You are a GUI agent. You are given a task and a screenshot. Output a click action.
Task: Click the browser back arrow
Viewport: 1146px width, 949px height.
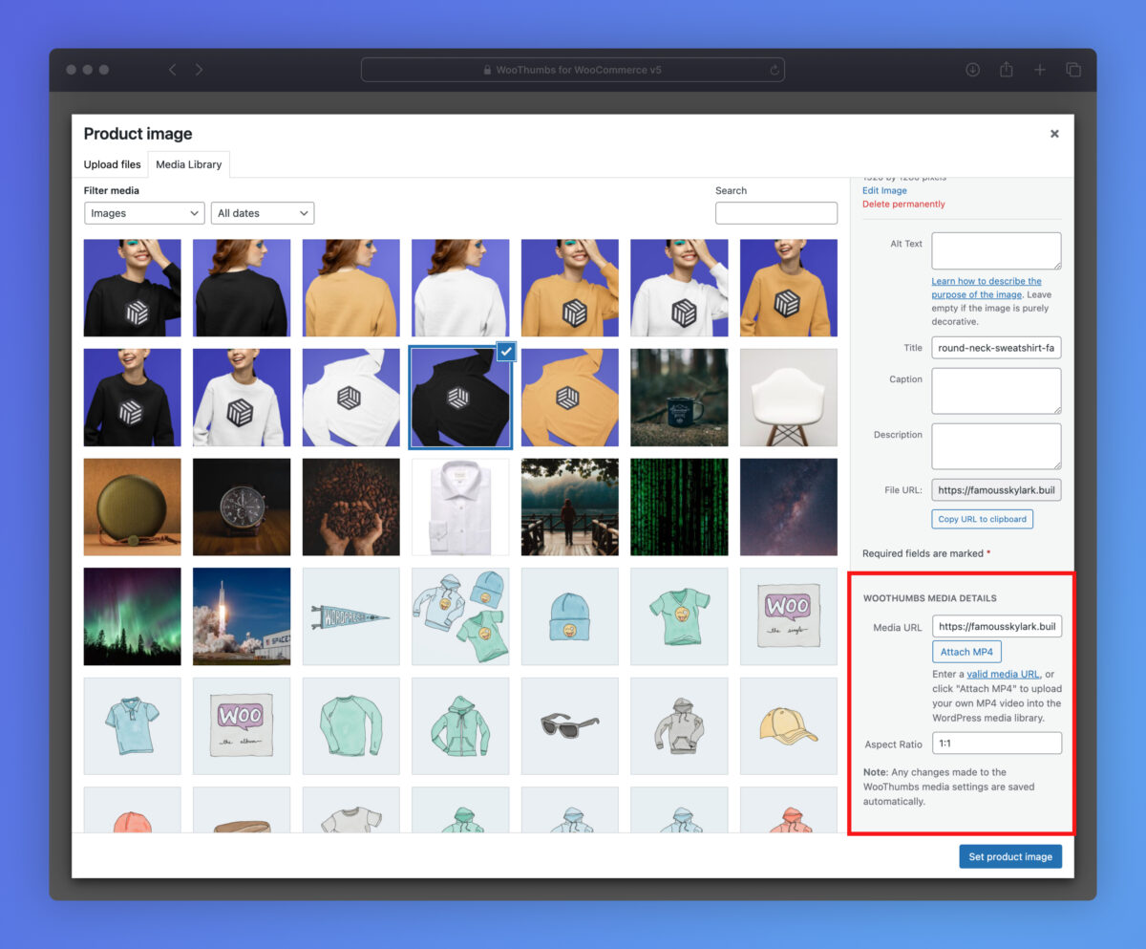pyautogui.click(x=172, y=70)
